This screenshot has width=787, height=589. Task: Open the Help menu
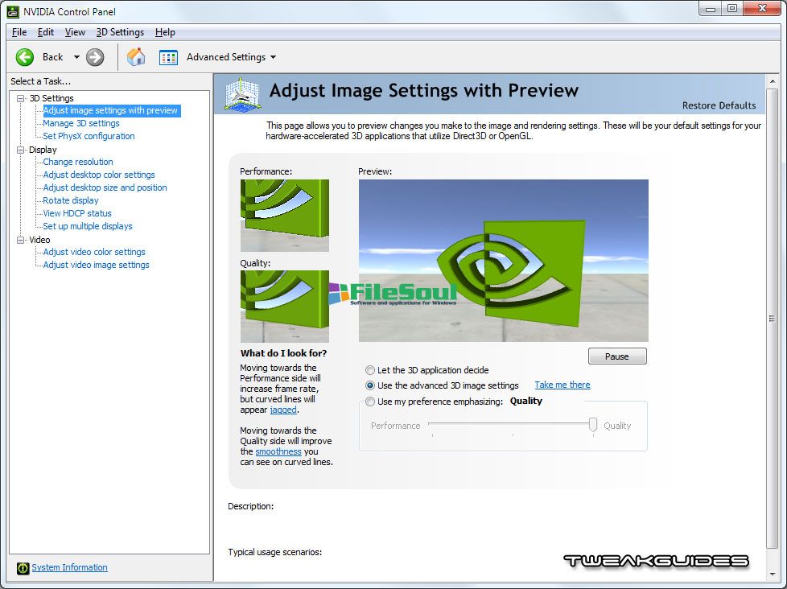(165, 32)
